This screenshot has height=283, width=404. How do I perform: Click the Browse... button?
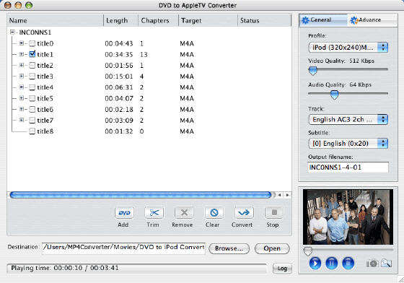coord(229,248)
